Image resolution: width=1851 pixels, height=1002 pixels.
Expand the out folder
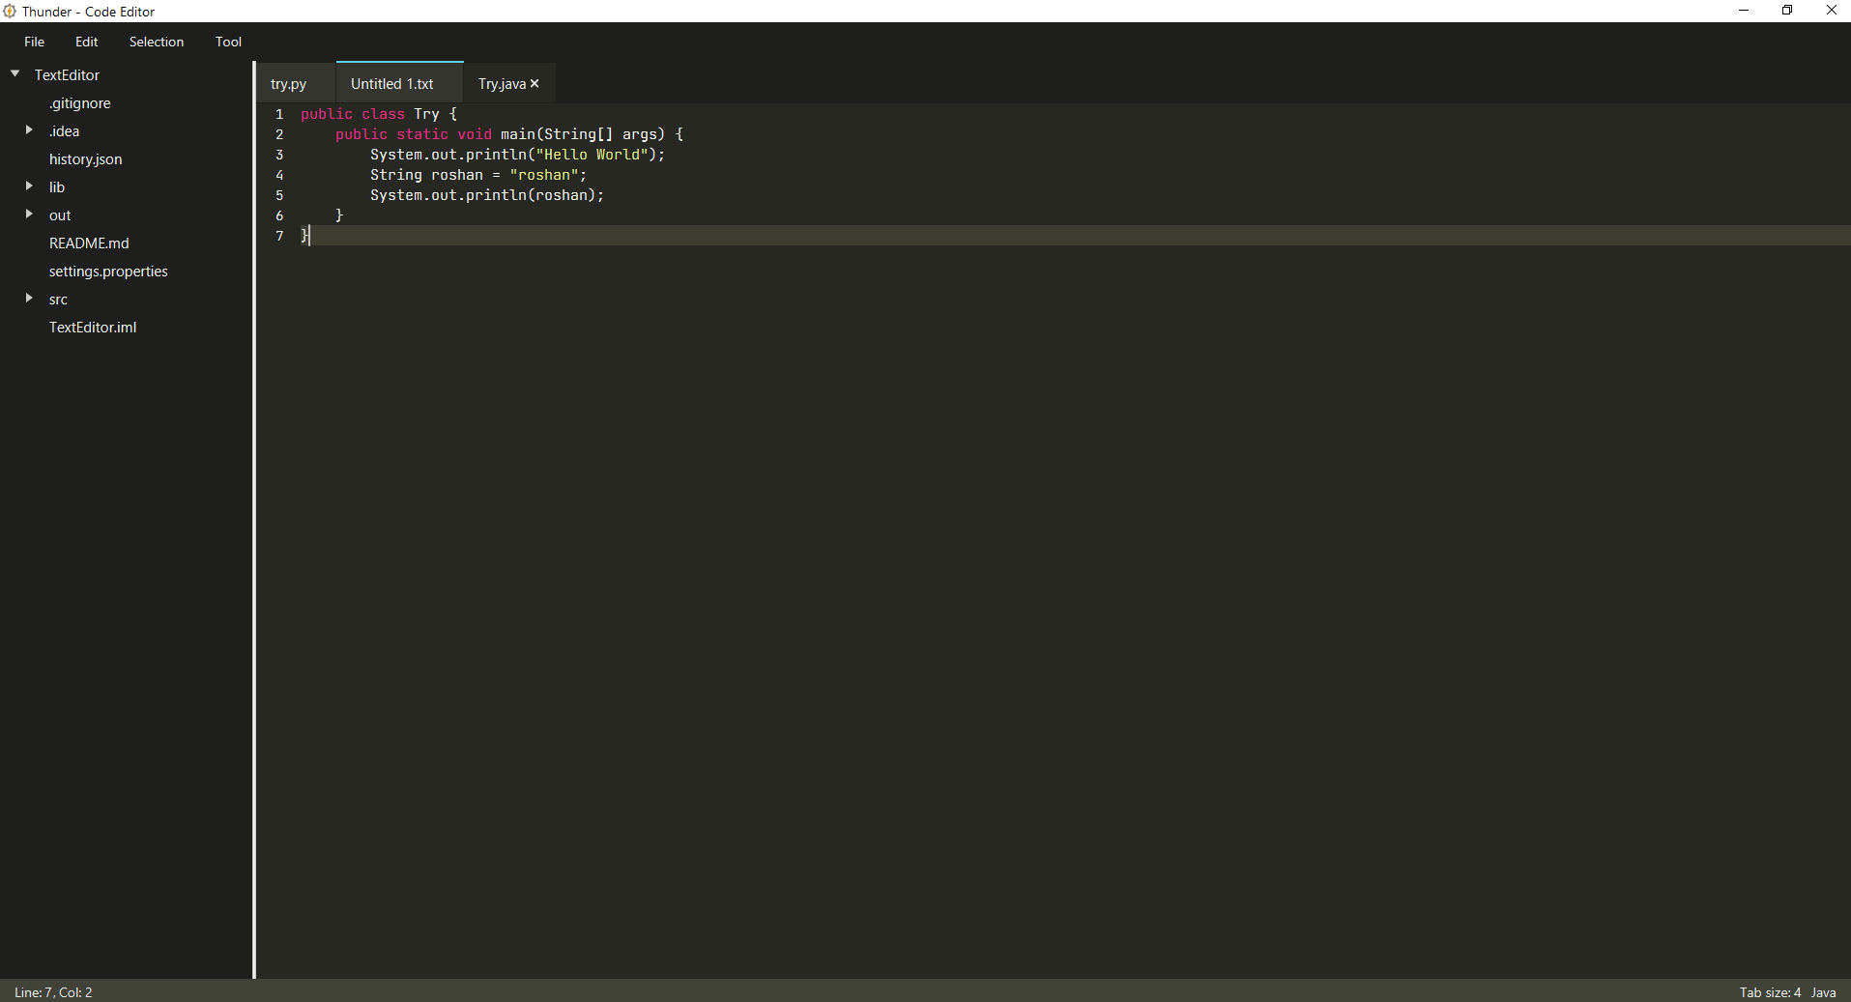click(29, 215)
